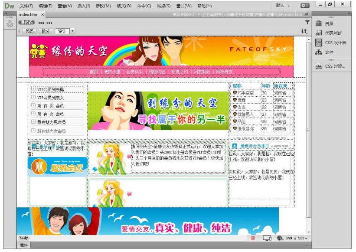Select the index.htm document tab
356x252 pixels.
[28, 14]
